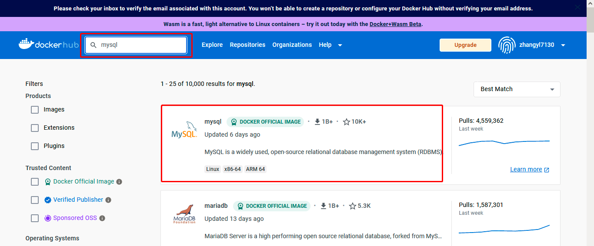The width and height of the screenshot is (594, 246).
Task: Click the MariaDB Server description text
Action: click(323, 236)
